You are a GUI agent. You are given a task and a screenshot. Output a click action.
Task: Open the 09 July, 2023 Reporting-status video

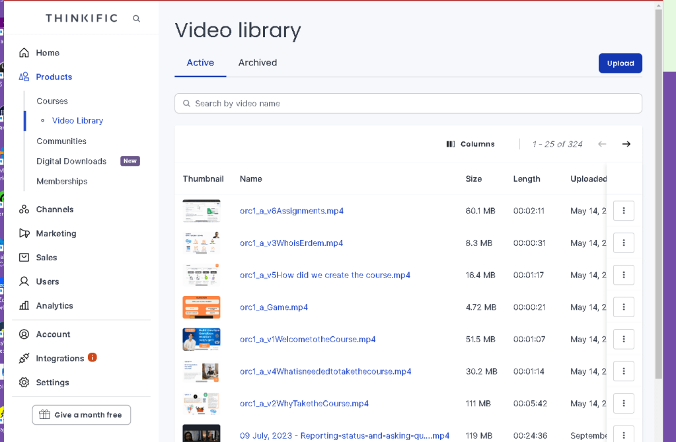[x=344, y=435]
